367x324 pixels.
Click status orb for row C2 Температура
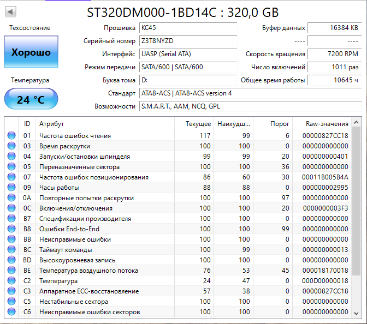tap(11, 280)
